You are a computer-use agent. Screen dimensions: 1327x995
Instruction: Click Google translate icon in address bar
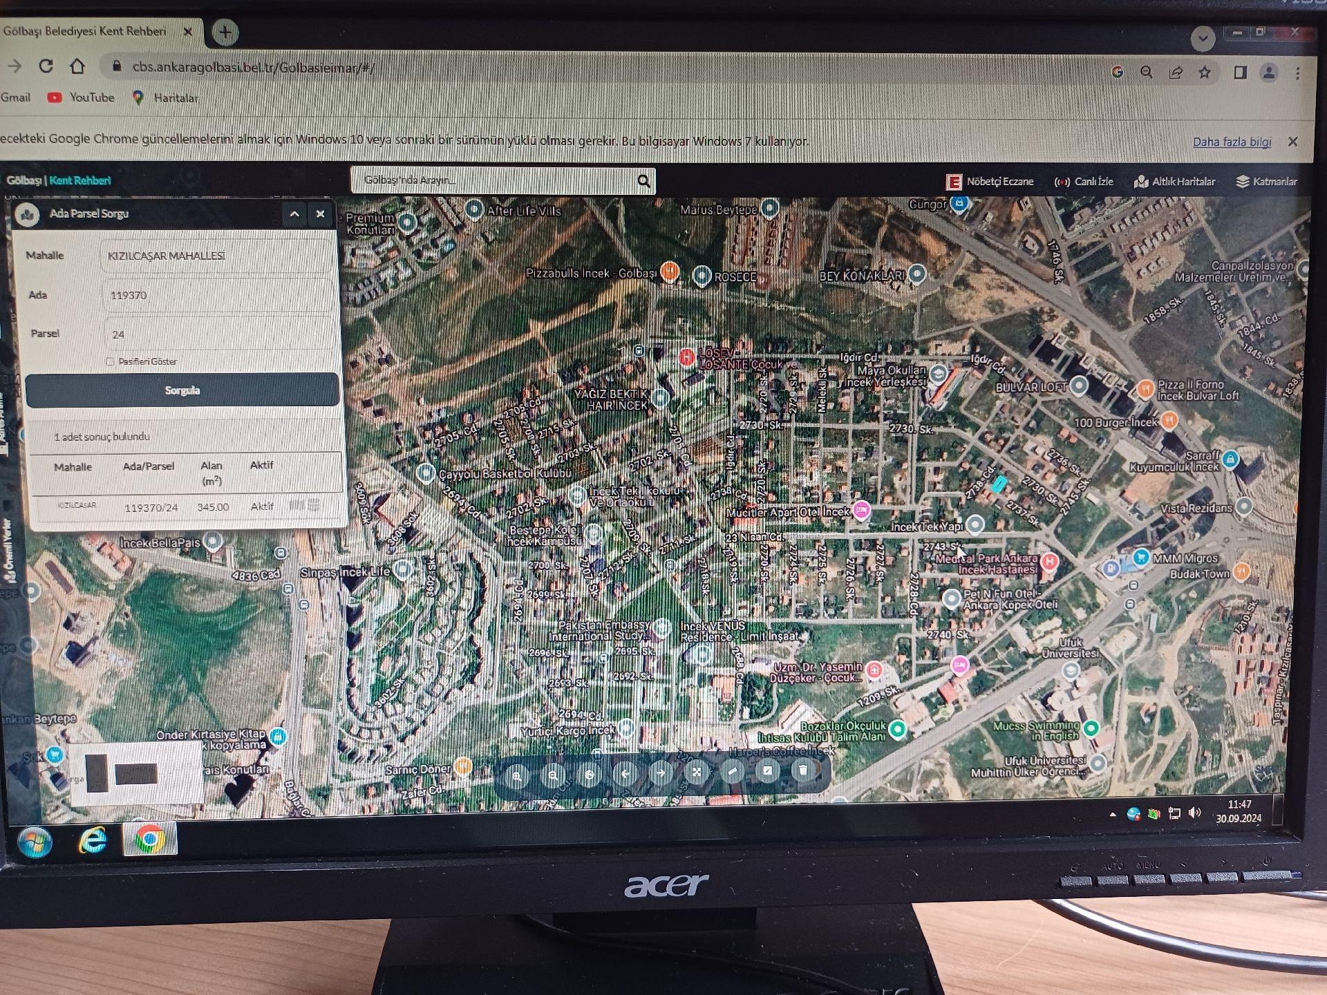(x=1118, y=72)
